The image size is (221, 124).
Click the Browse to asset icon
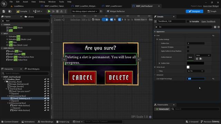pos(10,11)
